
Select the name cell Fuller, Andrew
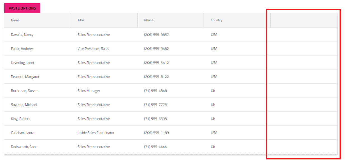(22, 49)
